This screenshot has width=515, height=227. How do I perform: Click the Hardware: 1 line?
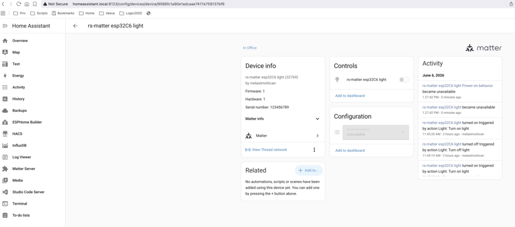[255, 99]
